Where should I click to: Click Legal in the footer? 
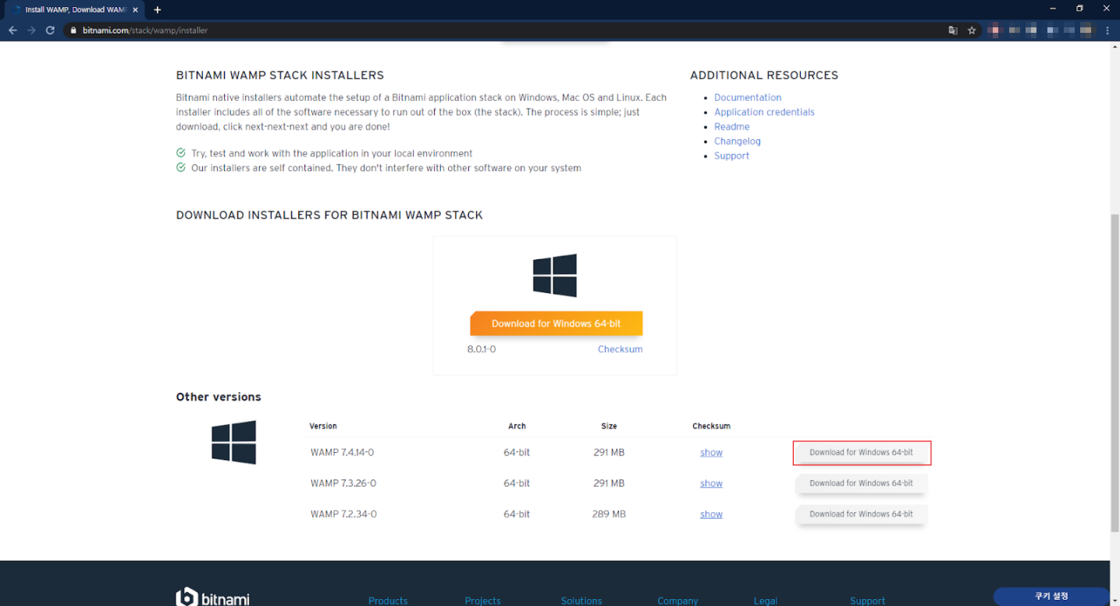(766, 601)
